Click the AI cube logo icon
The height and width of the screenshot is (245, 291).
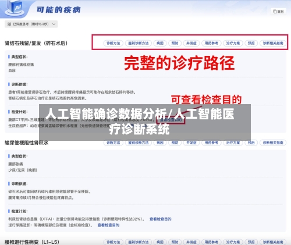pyautogui.click(x=15, y=8)
